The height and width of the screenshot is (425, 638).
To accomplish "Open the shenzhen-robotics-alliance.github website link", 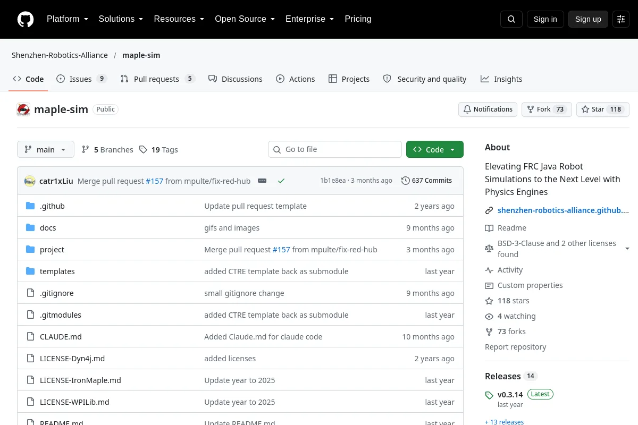I will pyautogui.click(x=563, y=210).
